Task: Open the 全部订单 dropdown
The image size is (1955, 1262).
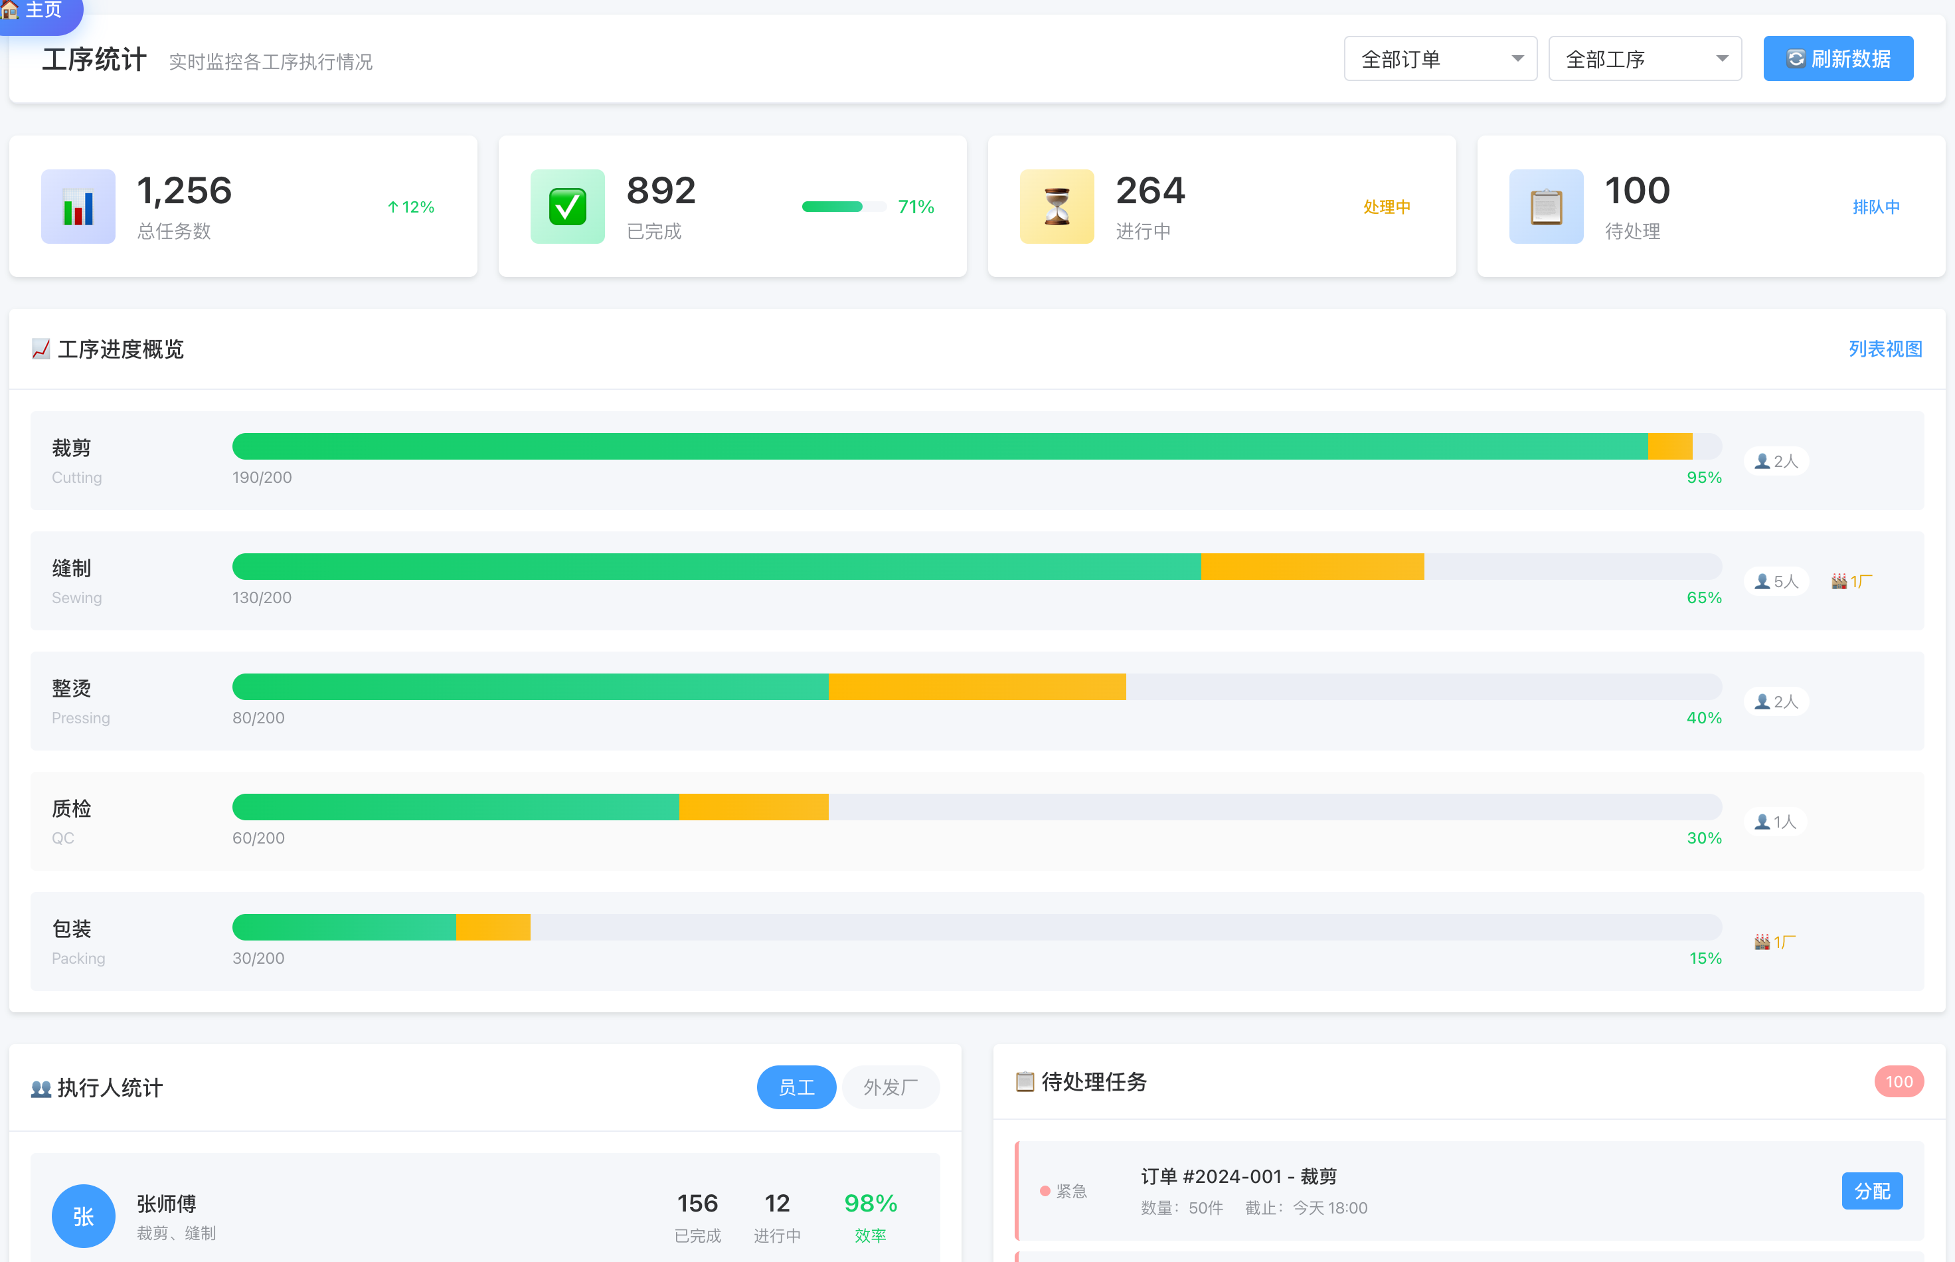Action: [x=1440, y=59]
